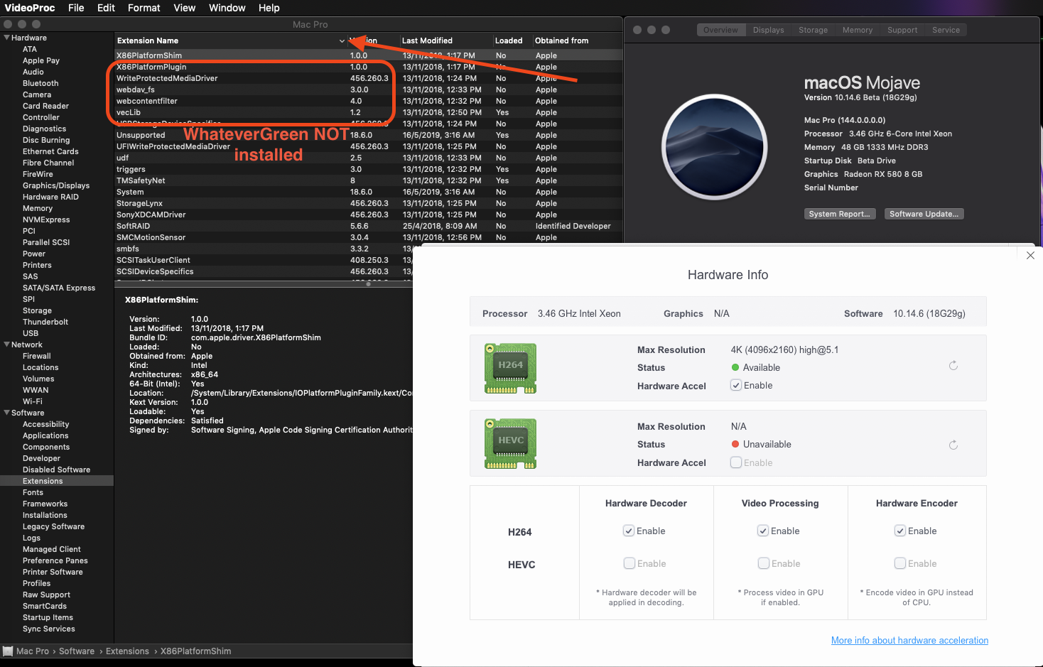Toggle H264 Hardware Encoder Enable checkbox
Image resolution: width=1043 pixels, height=667 pixels.
click(x=900, y=531)
